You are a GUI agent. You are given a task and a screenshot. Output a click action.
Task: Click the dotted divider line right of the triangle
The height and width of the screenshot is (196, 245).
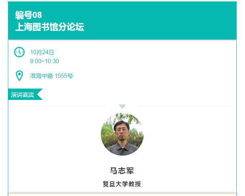[x=184, y=106]
